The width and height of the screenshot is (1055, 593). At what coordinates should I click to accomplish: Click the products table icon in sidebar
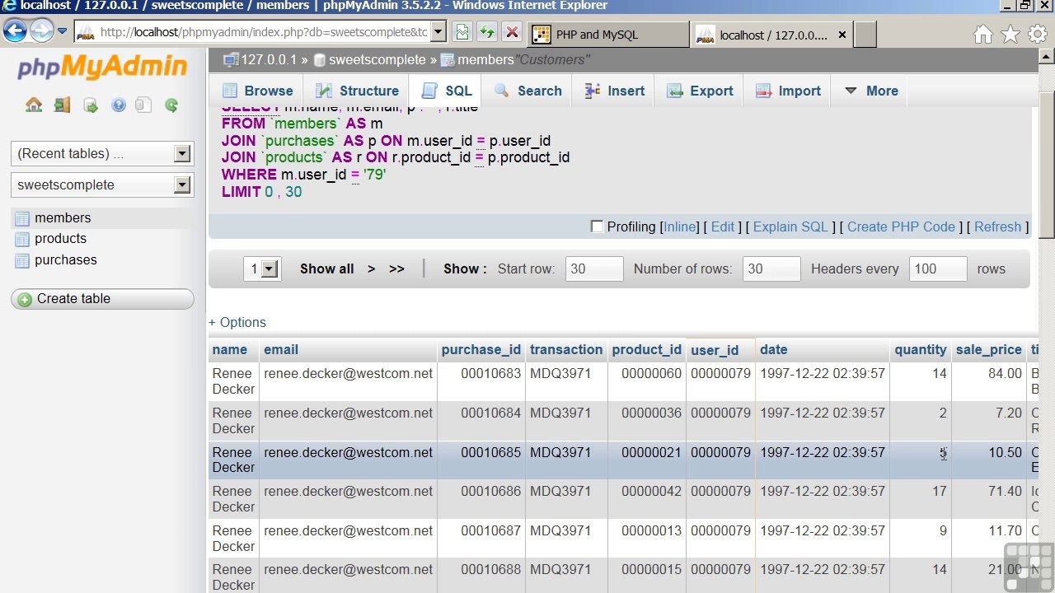pos(21,239)
